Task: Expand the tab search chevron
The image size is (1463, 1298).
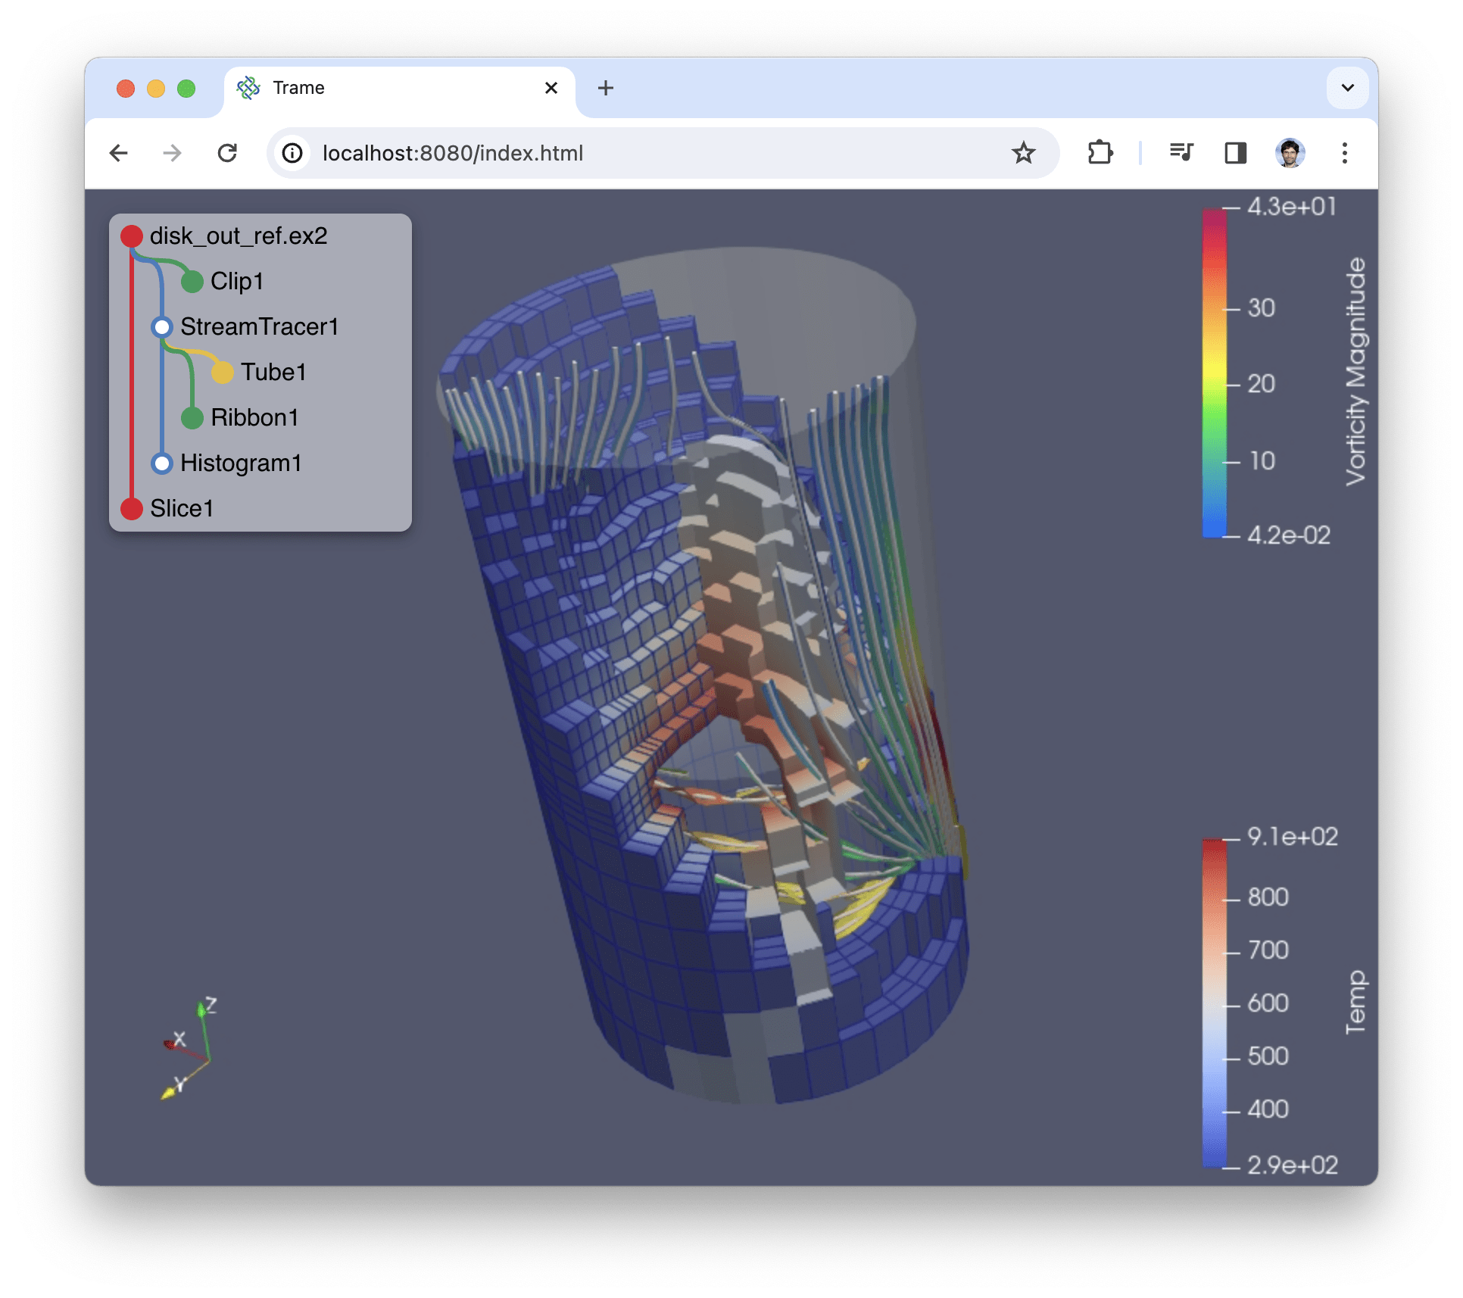Action: coord(1347,88)
